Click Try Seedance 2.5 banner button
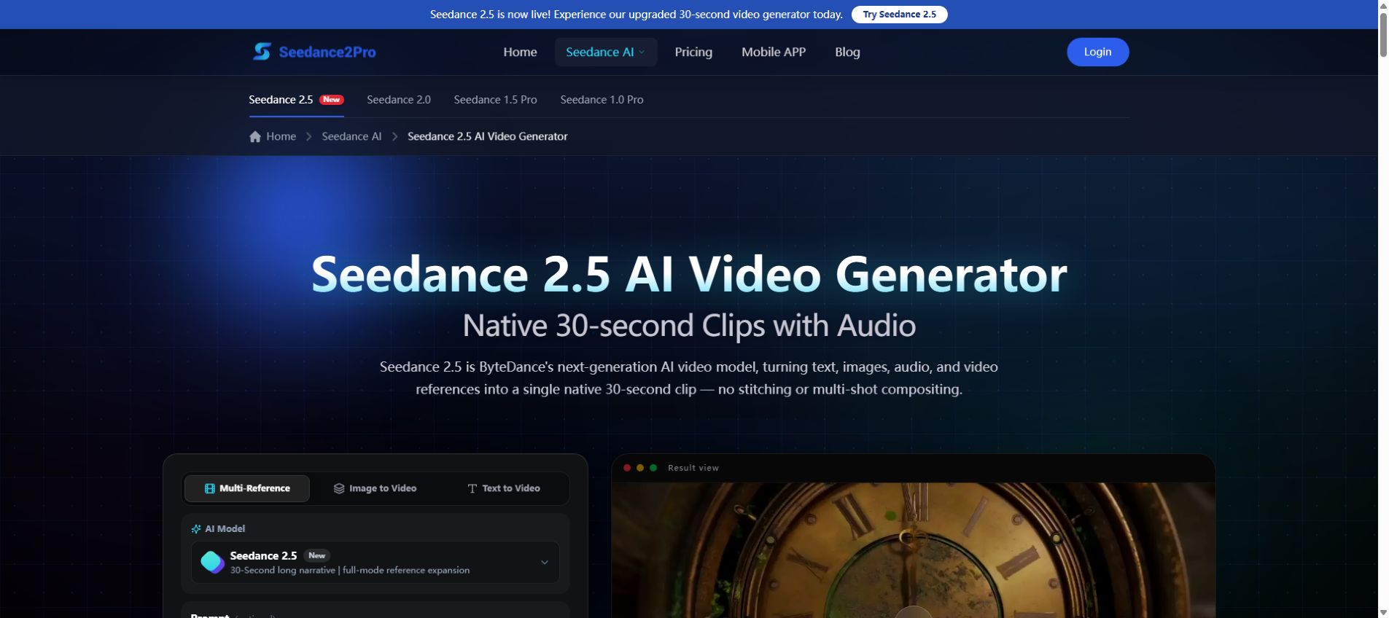Screen dimensions: 1389x618 click(x=899, y=15)
